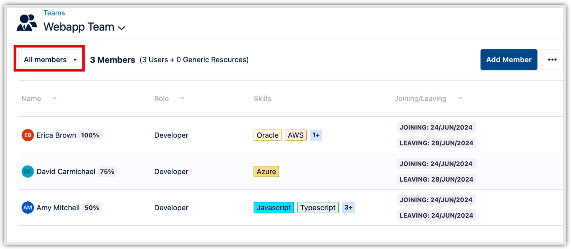Expand Erica Brown's 1+ more skills
571x249 pixels.
316,135
